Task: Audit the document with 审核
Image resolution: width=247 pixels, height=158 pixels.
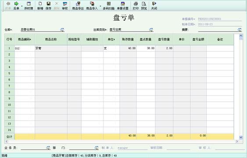Action: pos(65,6)
